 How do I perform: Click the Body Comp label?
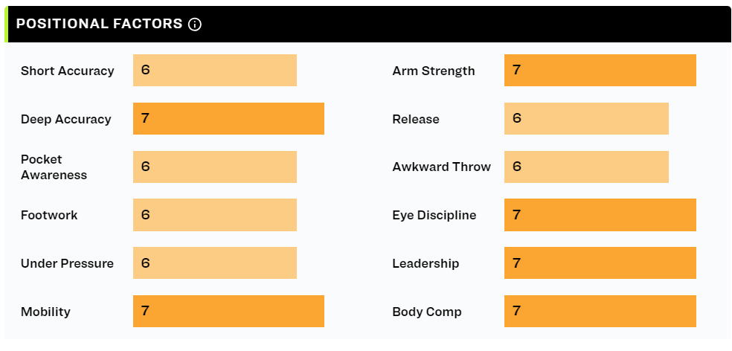[x=427, y=312]
